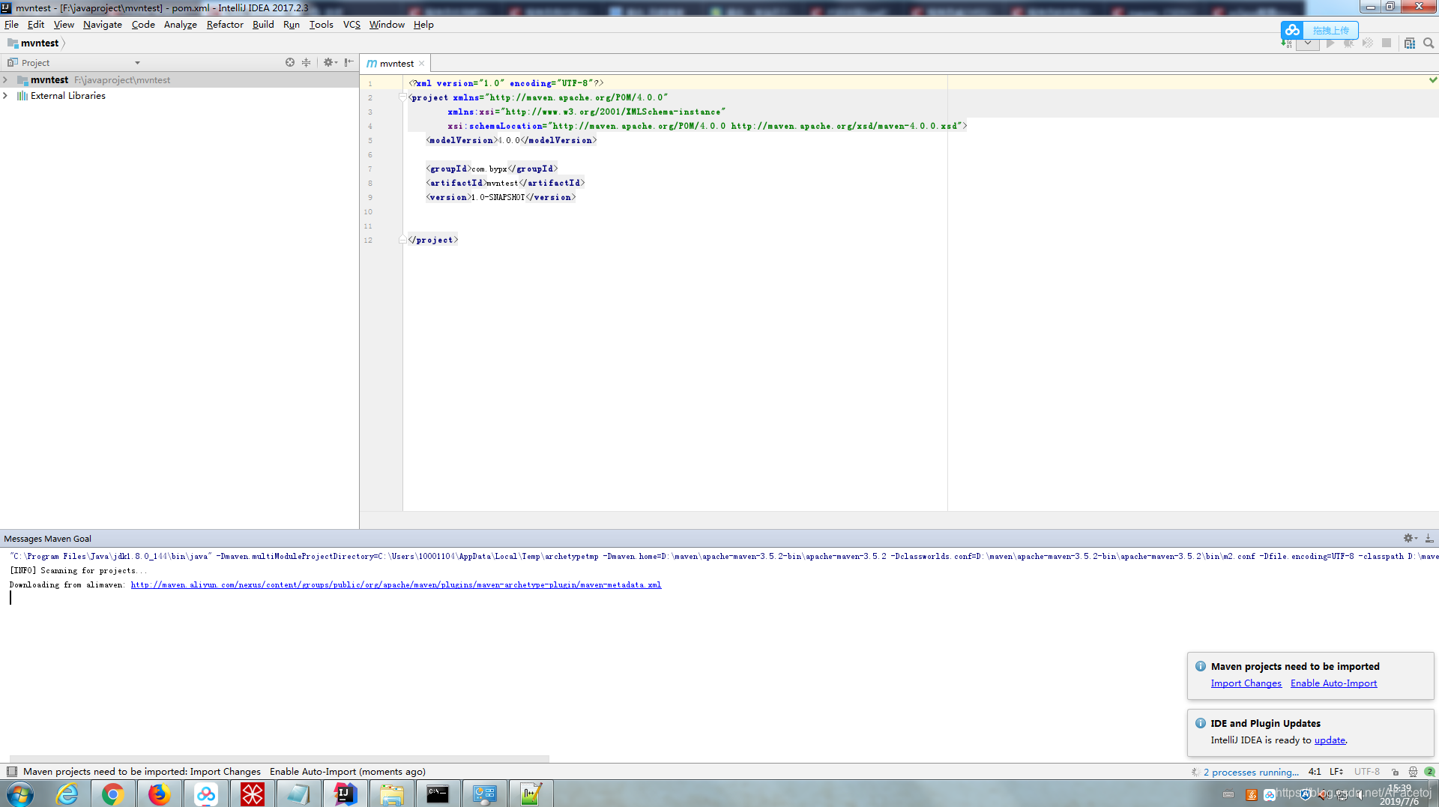Close the mvntest editor tab
Viewport: 1439px width, 807px height.
422,64
